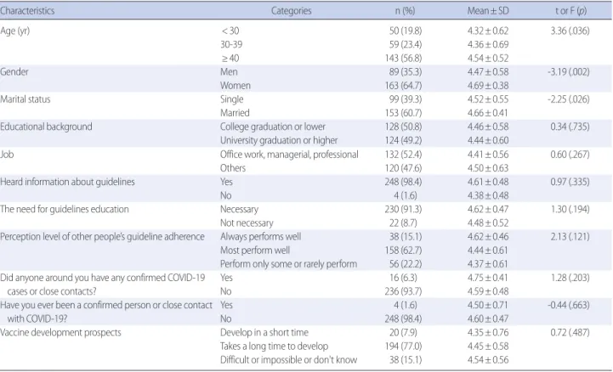
Task: Select the statistic 0.97 (.335)
Action: click(x=570, y=182)
